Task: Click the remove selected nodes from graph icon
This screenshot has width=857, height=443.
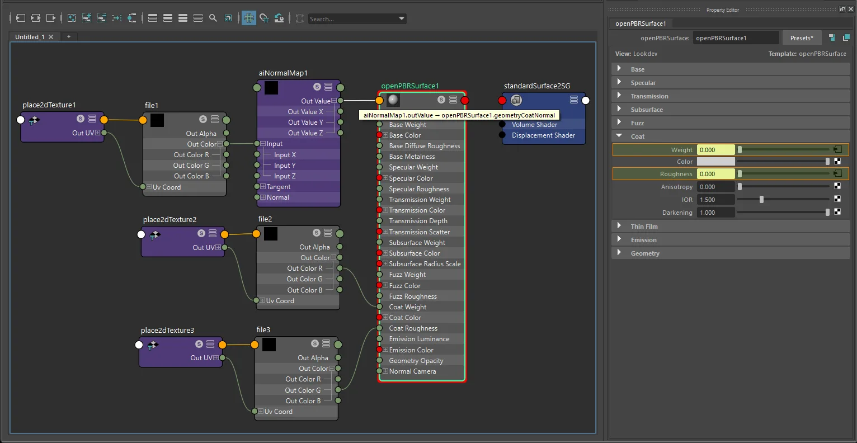Action: (102, 18)
